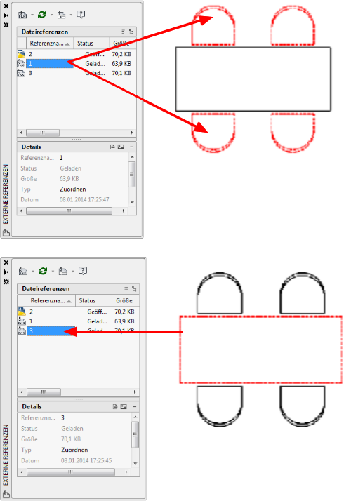Click the Change Path icon in the top palette
Screen dimensions: 351x501
click(61, 15)
